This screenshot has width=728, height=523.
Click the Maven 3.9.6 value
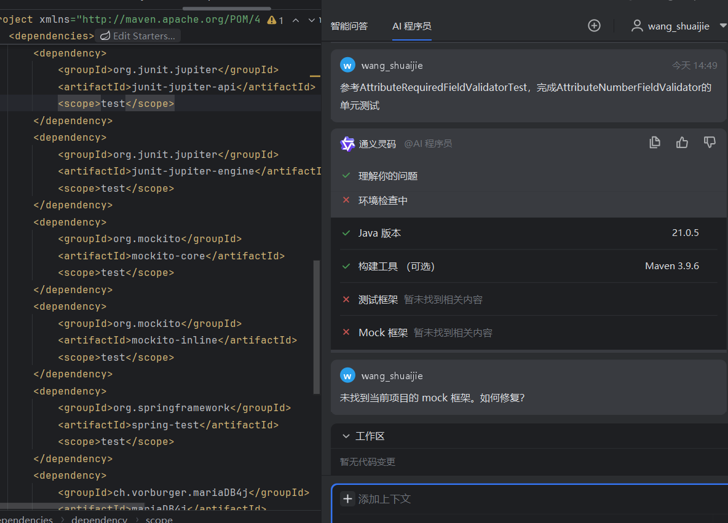672,266
